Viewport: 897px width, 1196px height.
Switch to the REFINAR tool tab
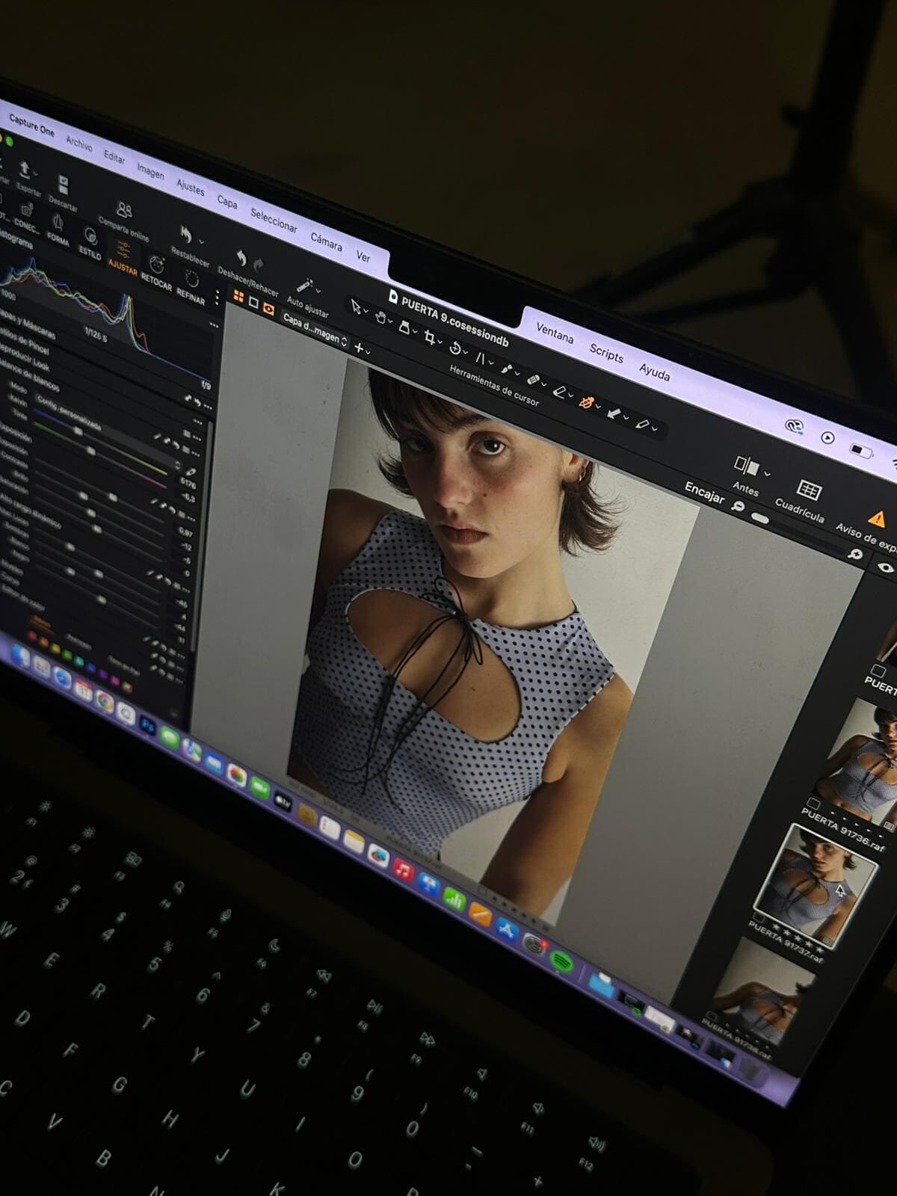[x=191, y=286]
